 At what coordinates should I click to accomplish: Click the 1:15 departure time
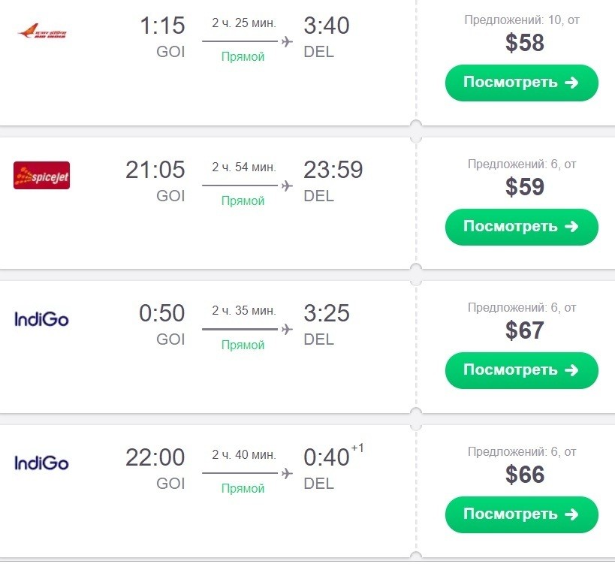pyautogui.click(x=162, y=26)
